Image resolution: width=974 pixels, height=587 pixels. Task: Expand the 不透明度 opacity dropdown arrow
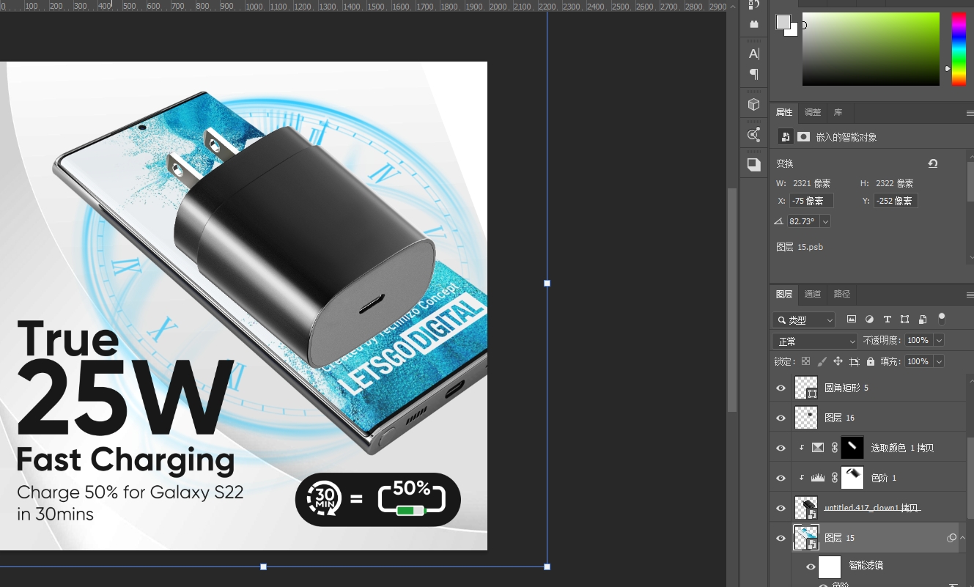tap(939, 341)
